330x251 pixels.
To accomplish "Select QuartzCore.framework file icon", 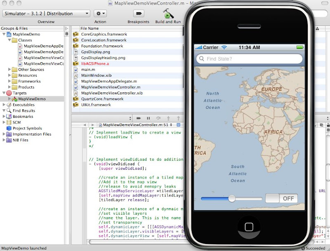I will pyautogui.click(x=76, y=99).
